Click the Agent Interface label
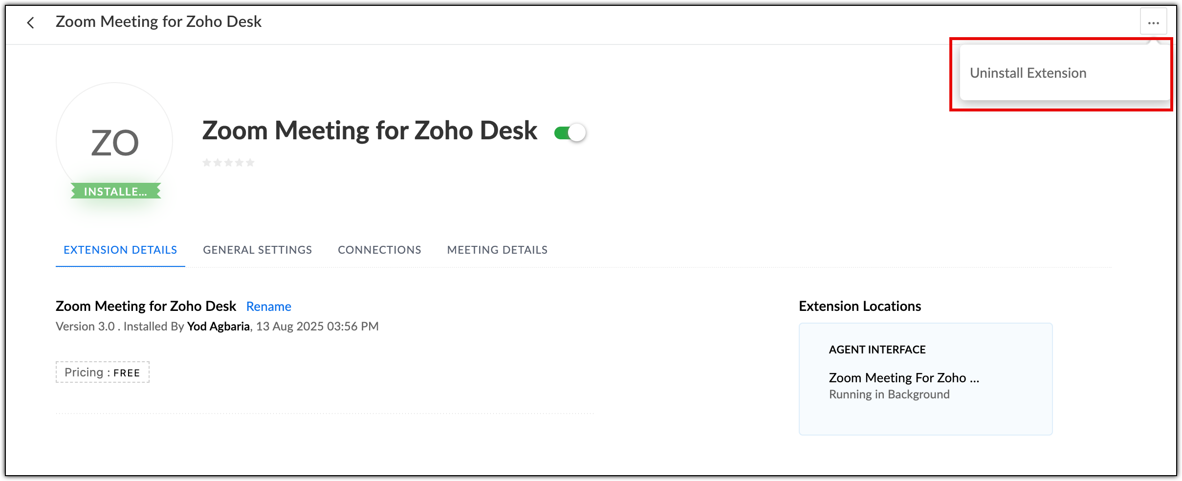Viewport: 1182px width, 481px height. (x=877, y=350)
